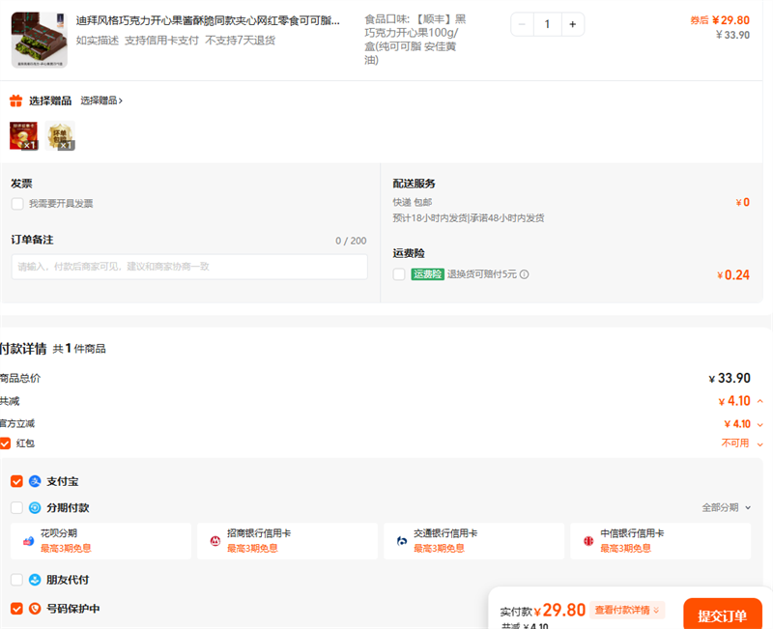Click the 交通银行信用卡 bank icon
Image resolution: width=773 pixels, height=629 pixels.
(401, 540)
